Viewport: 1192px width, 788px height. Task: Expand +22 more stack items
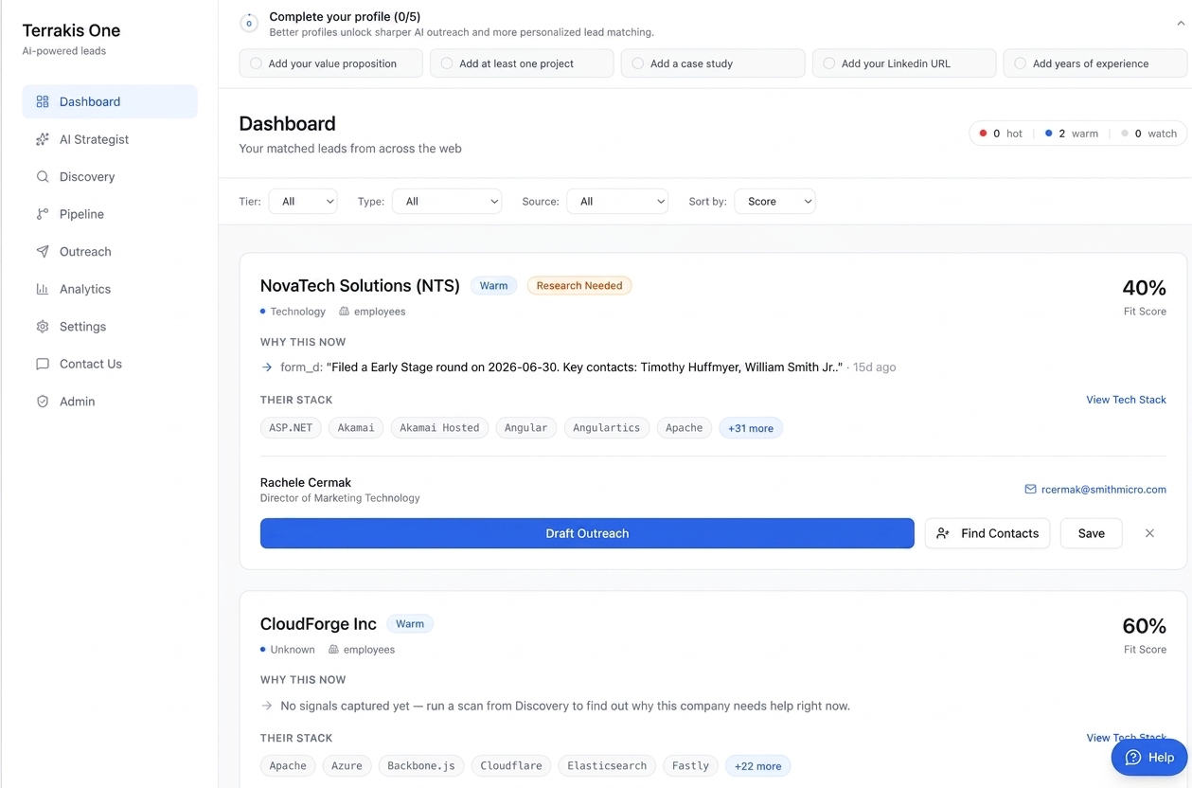[757, 766]
